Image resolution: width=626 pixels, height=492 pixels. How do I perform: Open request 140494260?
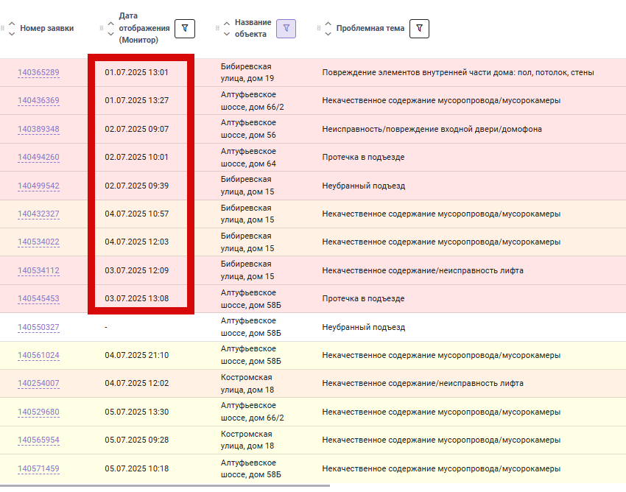(39, 157)
